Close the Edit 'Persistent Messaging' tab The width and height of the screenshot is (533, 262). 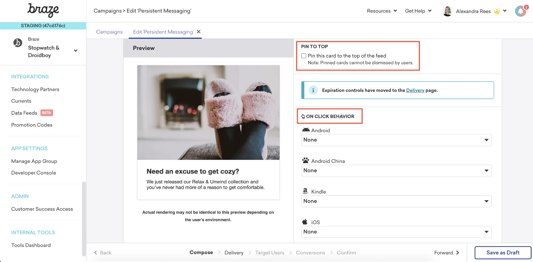[x=199, y=32]
